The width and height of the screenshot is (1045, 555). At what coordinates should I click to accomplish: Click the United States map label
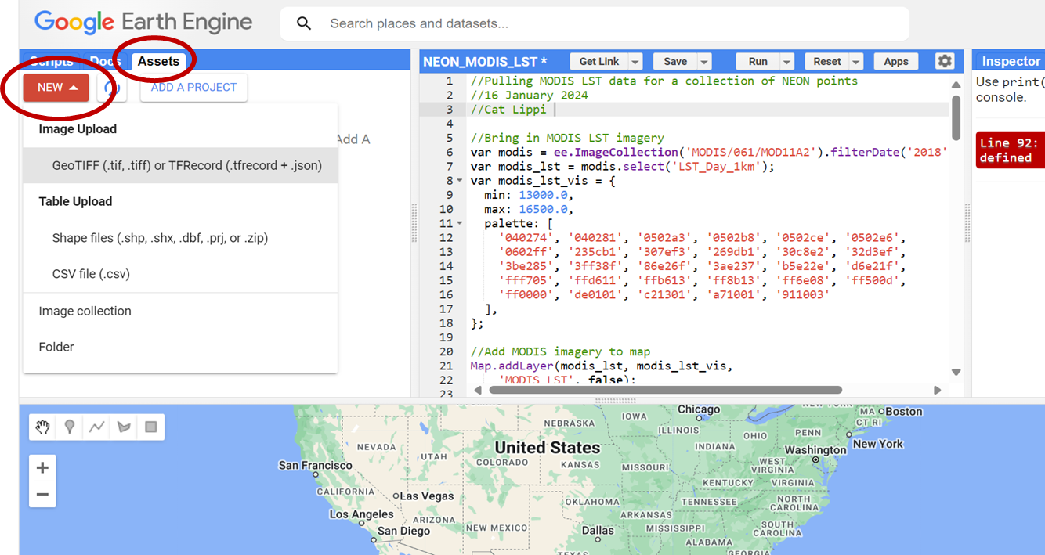548,448
